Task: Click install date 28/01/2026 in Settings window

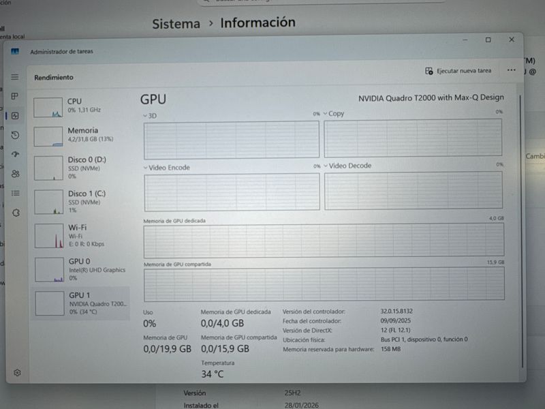Action: click(x=301, y=405)
